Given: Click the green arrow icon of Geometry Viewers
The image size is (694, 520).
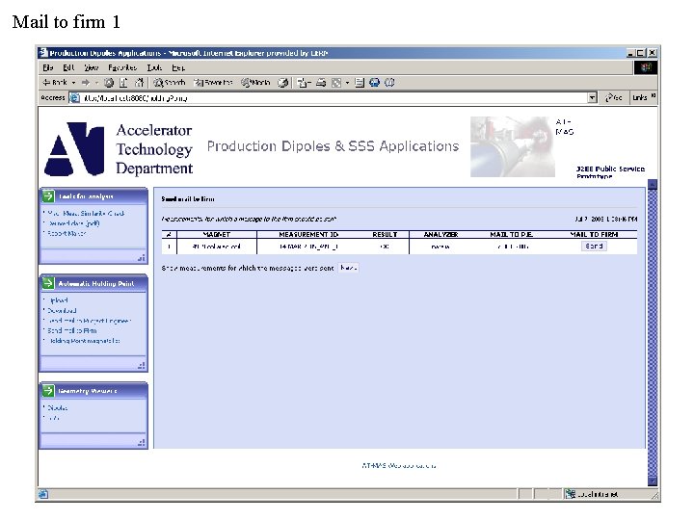Looking at the screenshot, I should (48, 390).
